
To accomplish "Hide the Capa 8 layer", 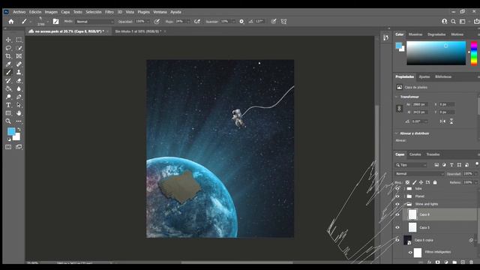I will pos(397,214).
